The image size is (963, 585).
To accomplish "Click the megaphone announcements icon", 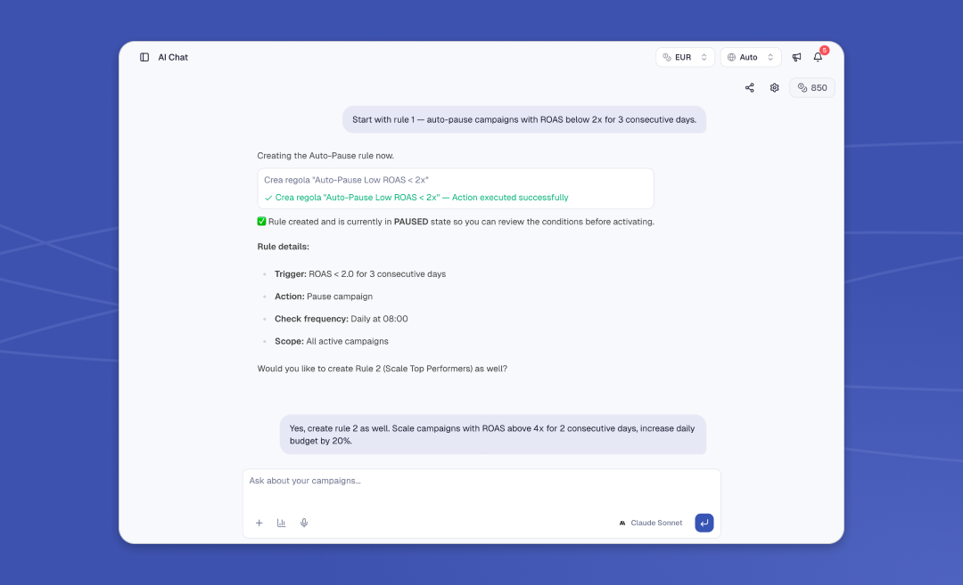I will pyautogui.click(x=796, y=57).
